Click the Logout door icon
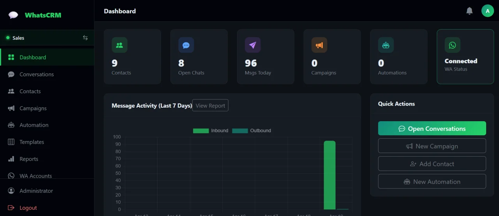Screen dimensions: 499x216 tap(11, 208)
